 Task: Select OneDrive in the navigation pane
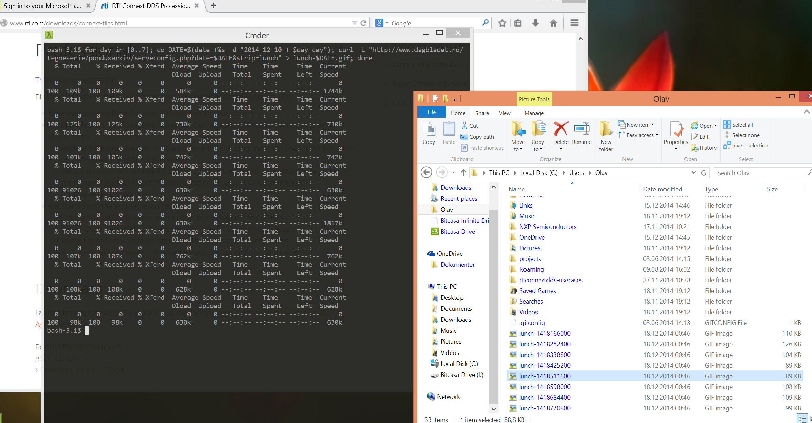(449, 254)
